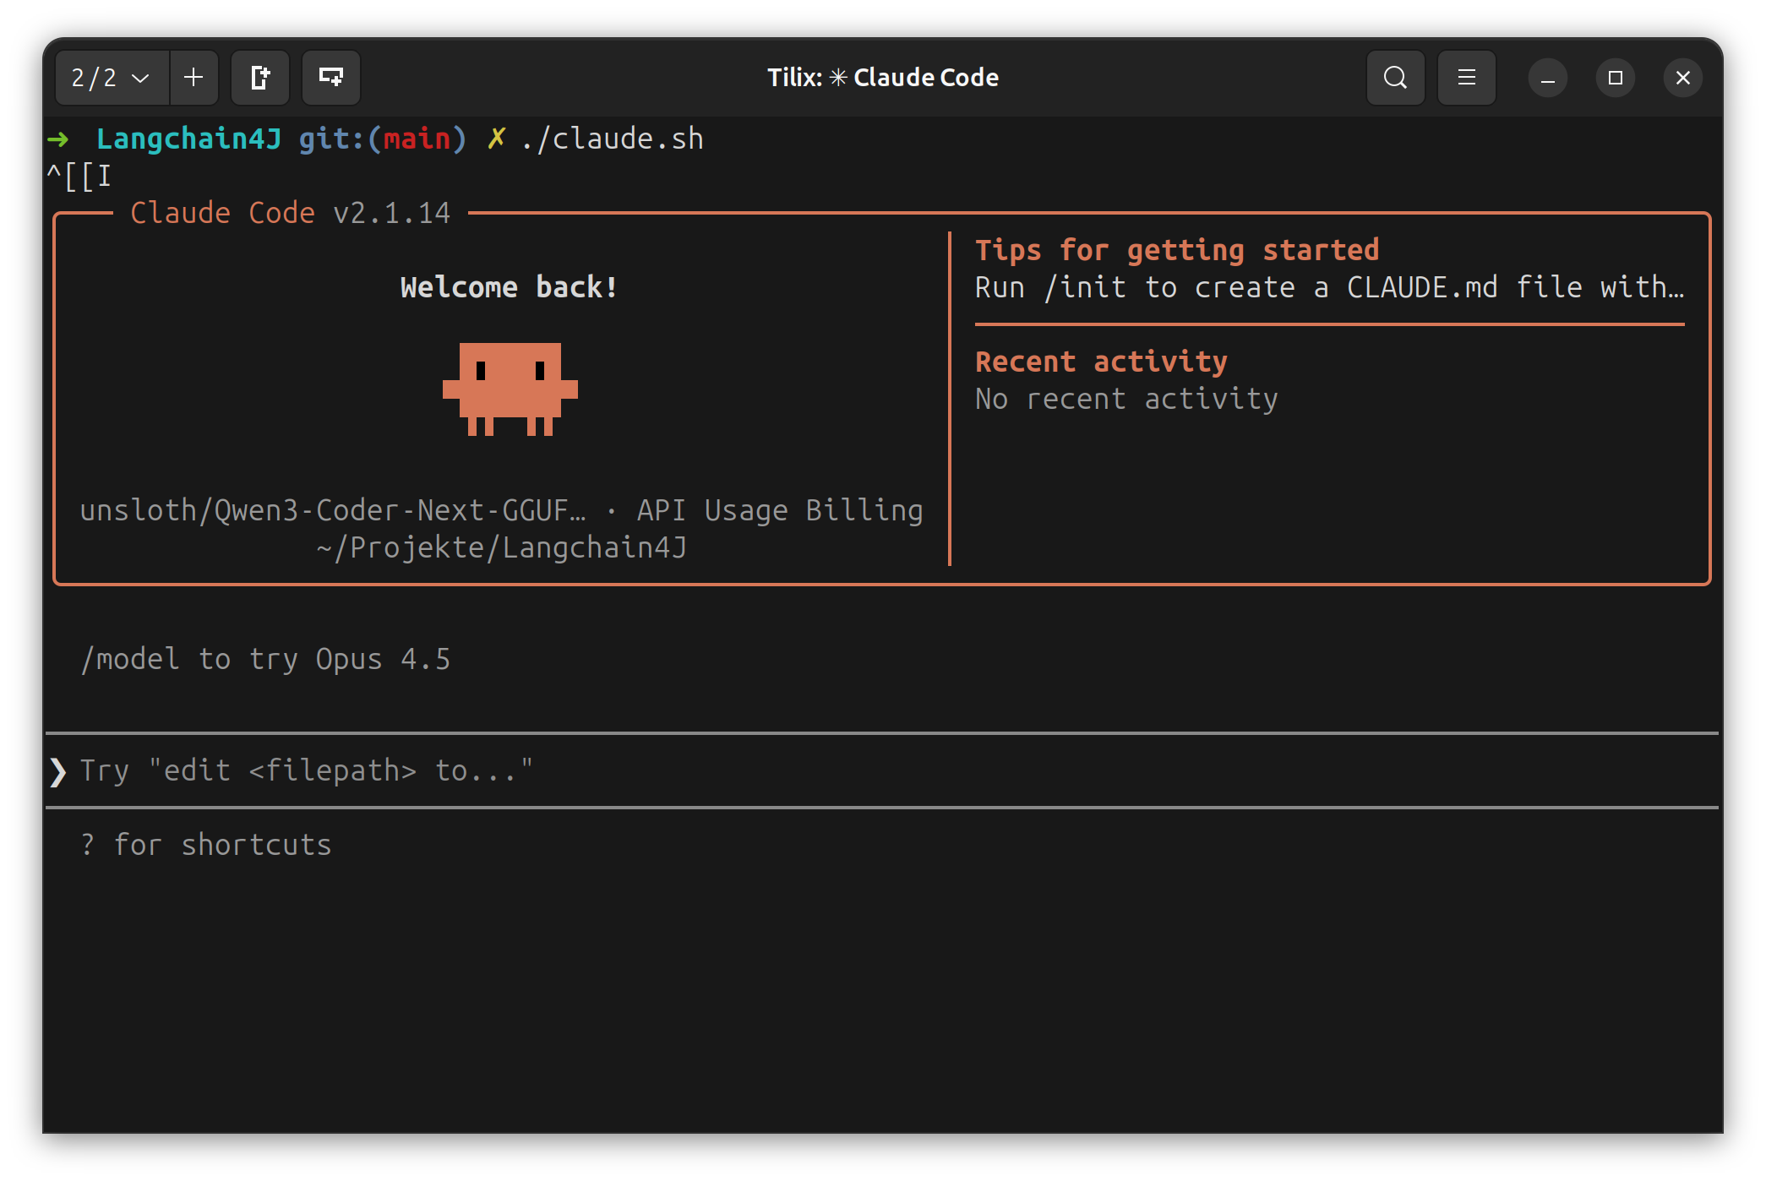Click the '? for shortcuts' hint
This screenshot has width=1766, height=1181.
click(x=206, y=845)
